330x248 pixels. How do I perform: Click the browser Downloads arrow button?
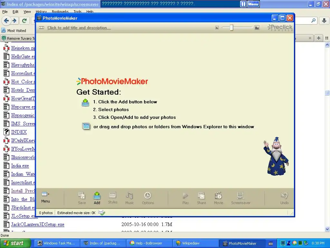point(324,21)
